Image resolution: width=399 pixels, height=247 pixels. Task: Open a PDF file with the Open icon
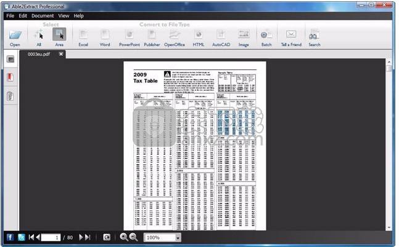[x=15, y=37]
